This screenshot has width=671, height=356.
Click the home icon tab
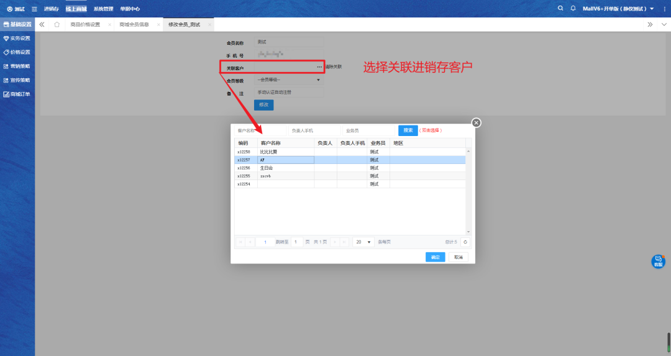point(57,25)
